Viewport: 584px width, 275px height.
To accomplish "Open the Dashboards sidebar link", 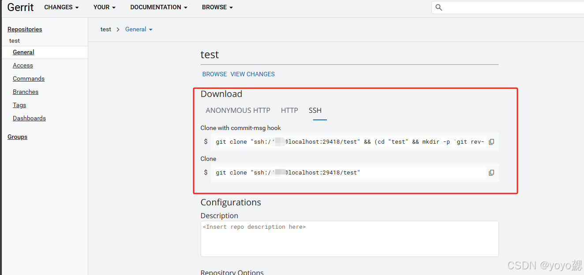I will pos(29,119).
